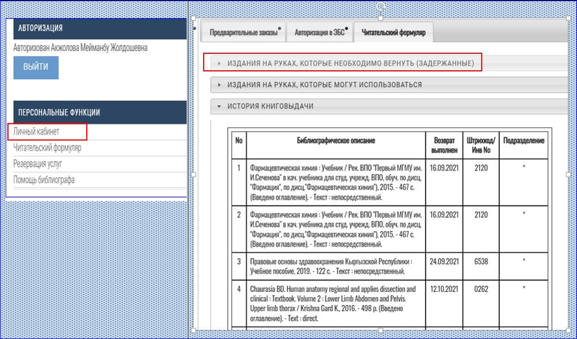Click the rotation handle above the picture
The width and height of the screenshot is (577, 339).
coord(381,6)
